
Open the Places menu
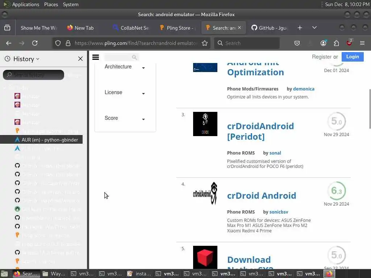coord(51,4)
